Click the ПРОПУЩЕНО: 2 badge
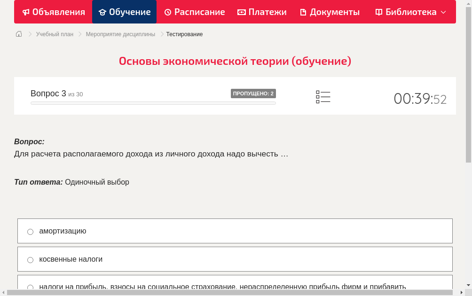 point(254,93)
